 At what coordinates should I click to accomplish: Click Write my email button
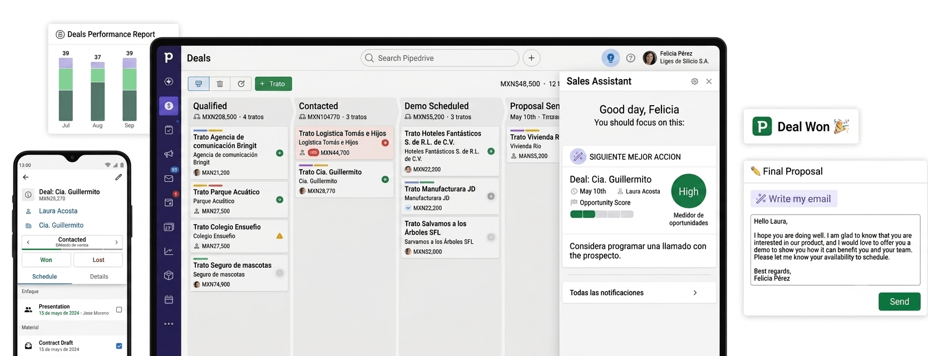pyautogui.click(x=794, y=199)
